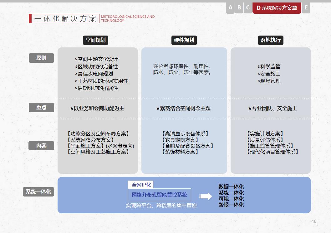Image resolution: width=331 pixels, height=233 pixels.
Task: Click 【质量评估体系】 line
Action: tap(265, 140)
